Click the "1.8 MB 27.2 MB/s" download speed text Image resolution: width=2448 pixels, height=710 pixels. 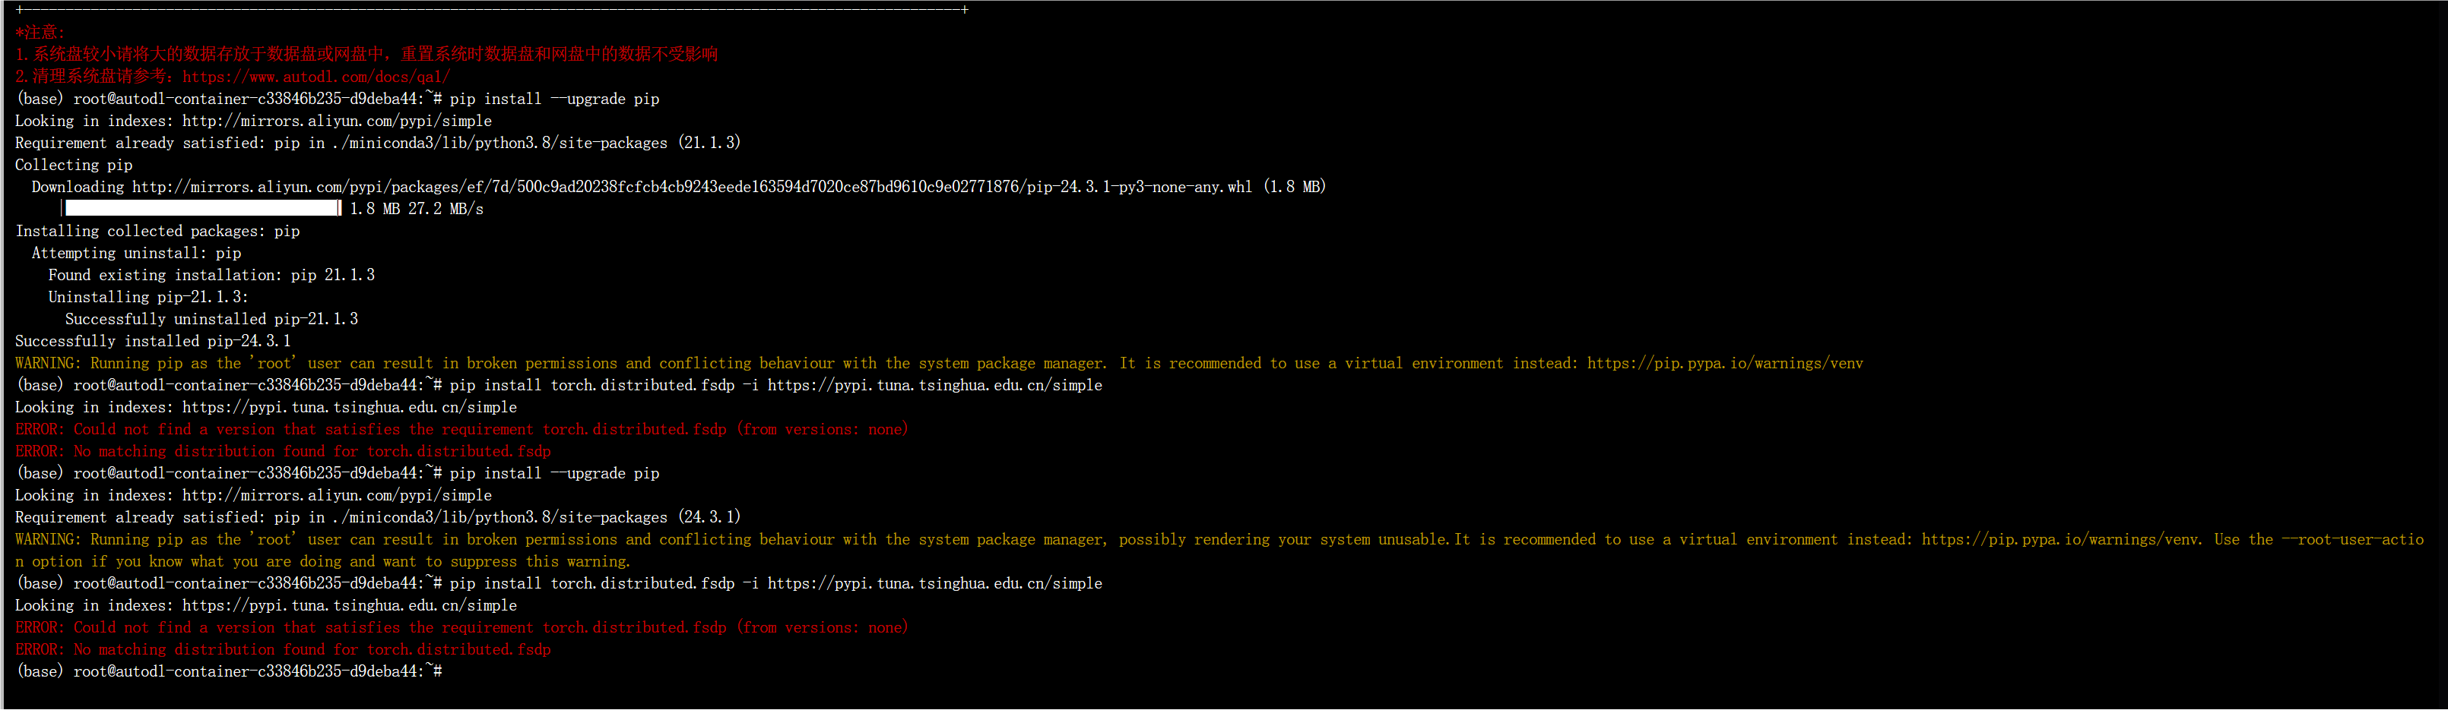pos(417,209)
